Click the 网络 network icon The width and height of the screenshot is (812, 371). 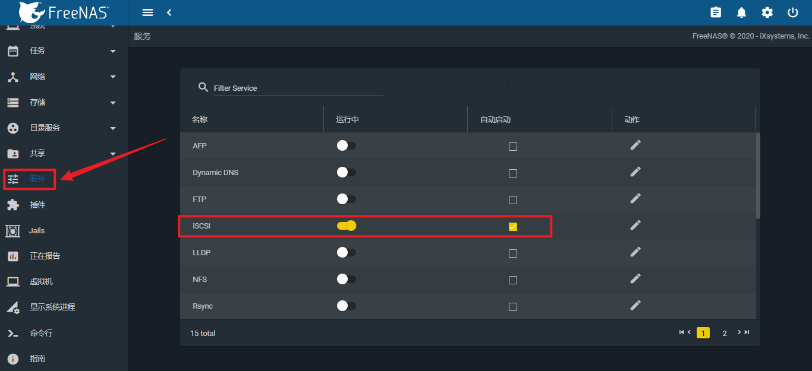(x=12, y=77)
